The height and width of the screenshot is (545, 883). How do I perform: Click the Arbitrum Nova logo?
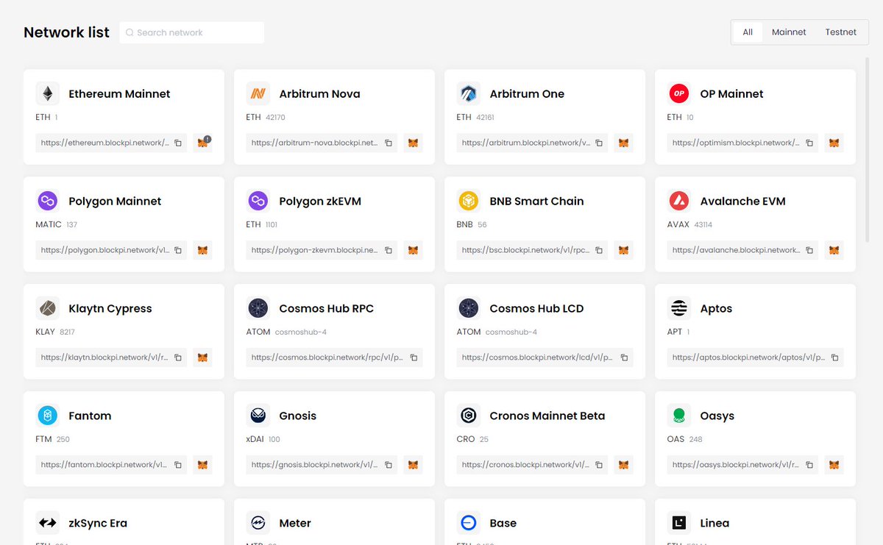coord(258,93)
